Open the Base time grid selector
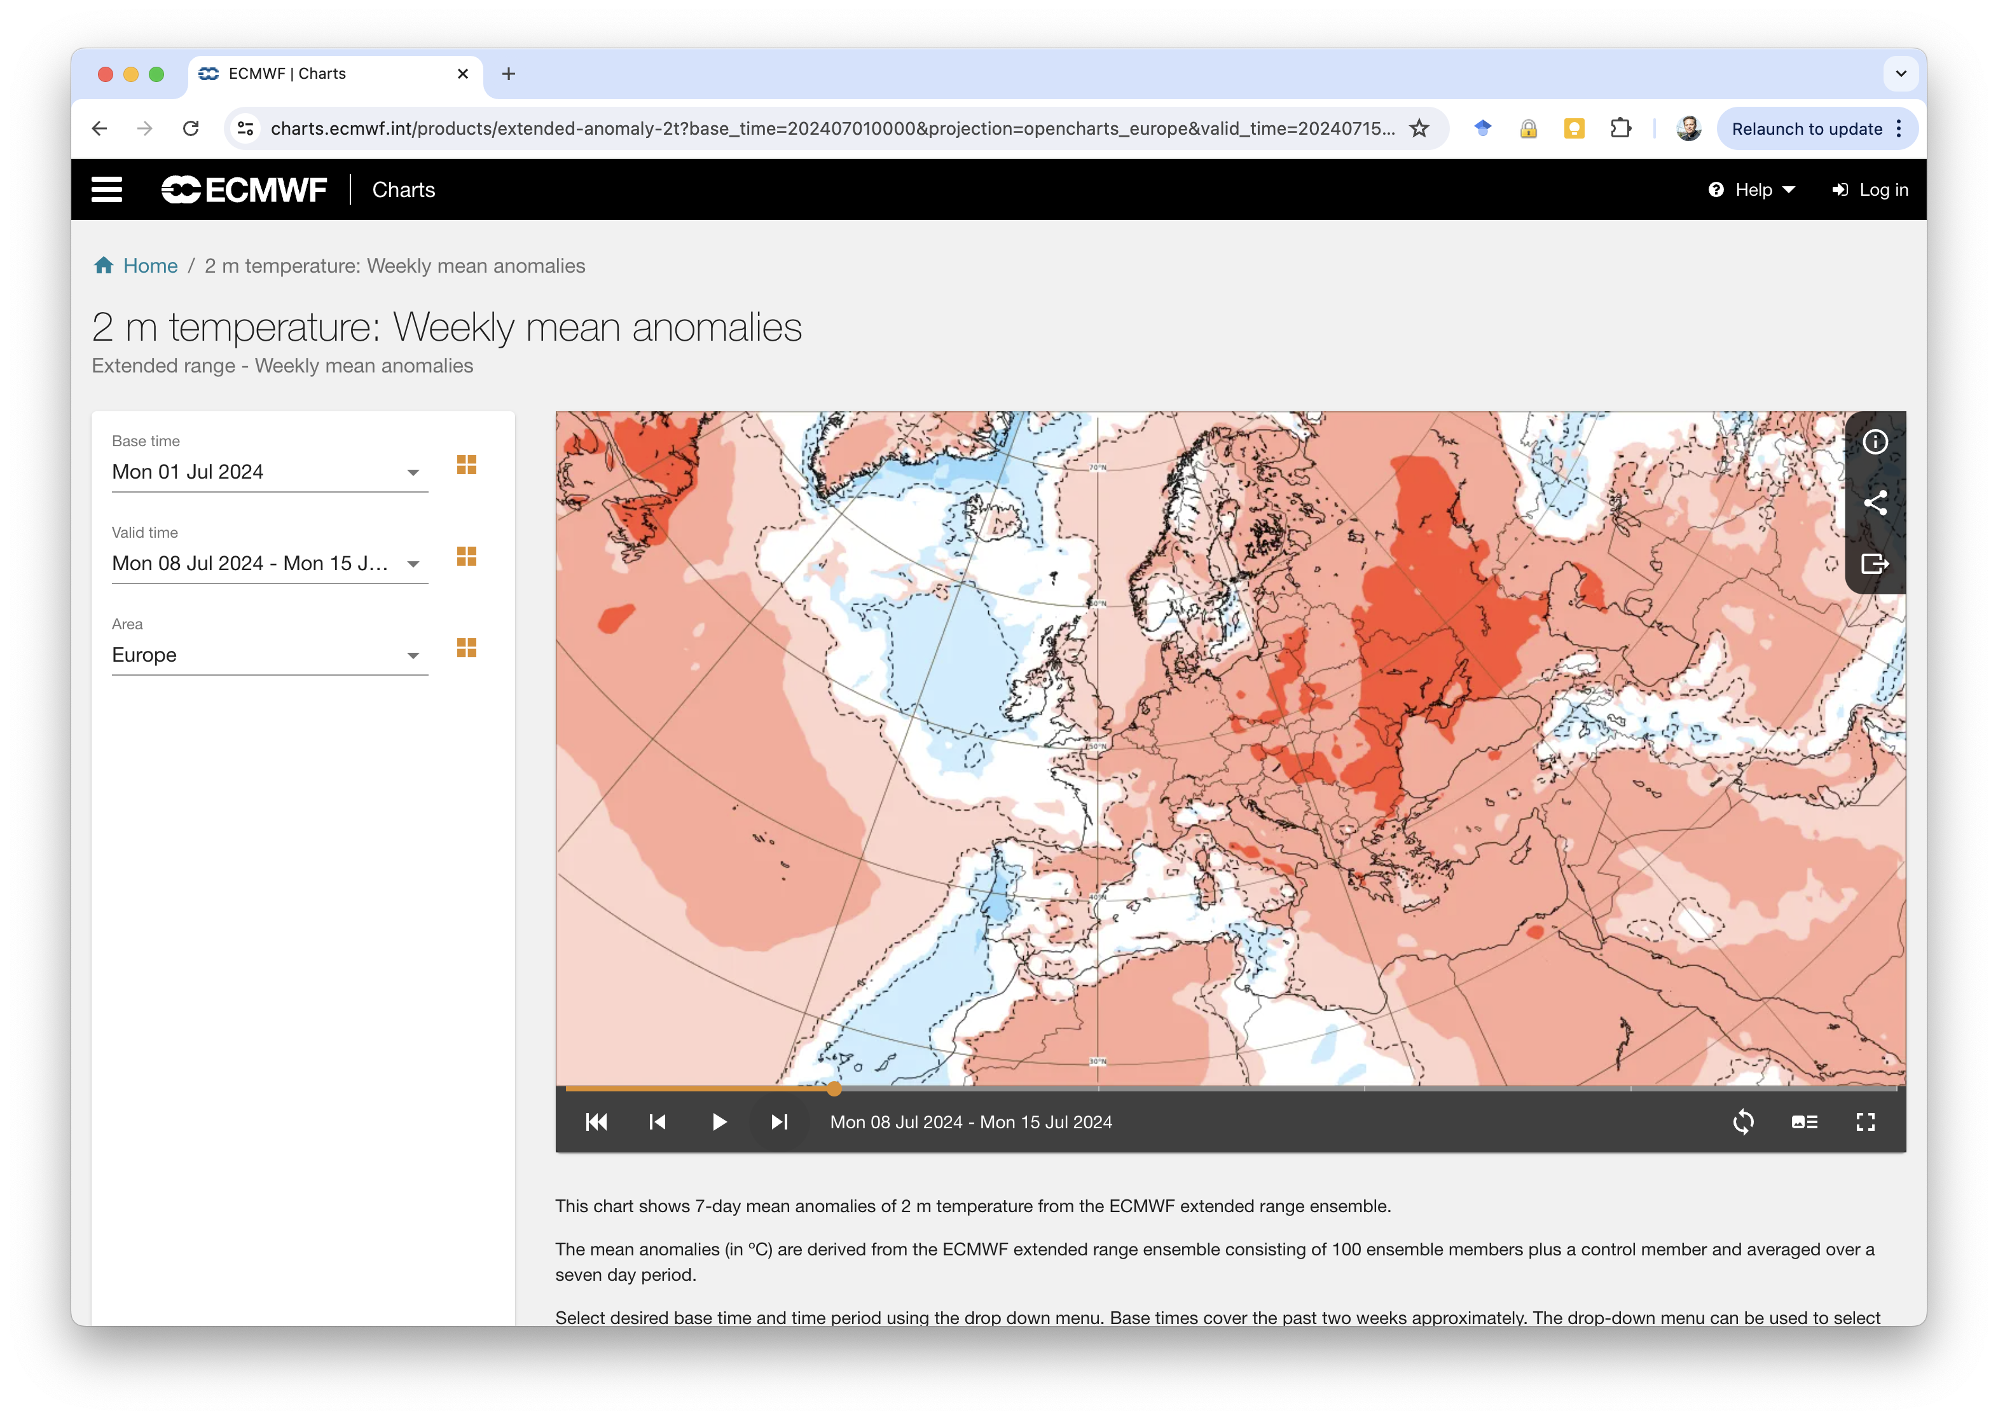The width and height of the screenshot is (1998, 1420). coord(466,464)
